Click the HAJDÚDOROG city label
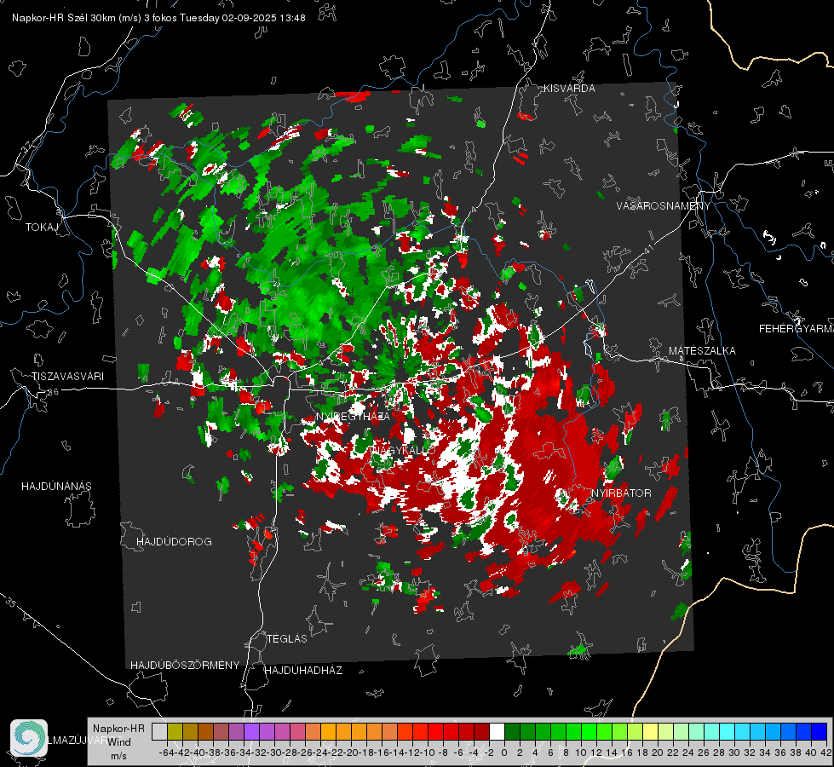 pos(174,541)
